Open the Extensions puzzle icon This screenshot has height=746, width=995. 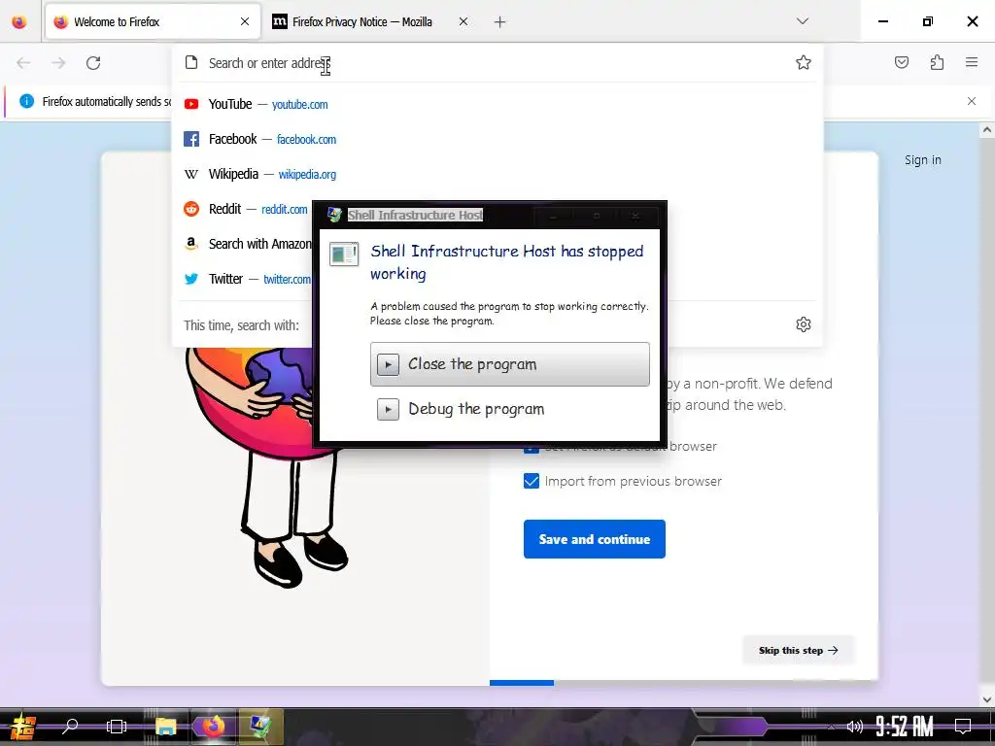point(937,62)
